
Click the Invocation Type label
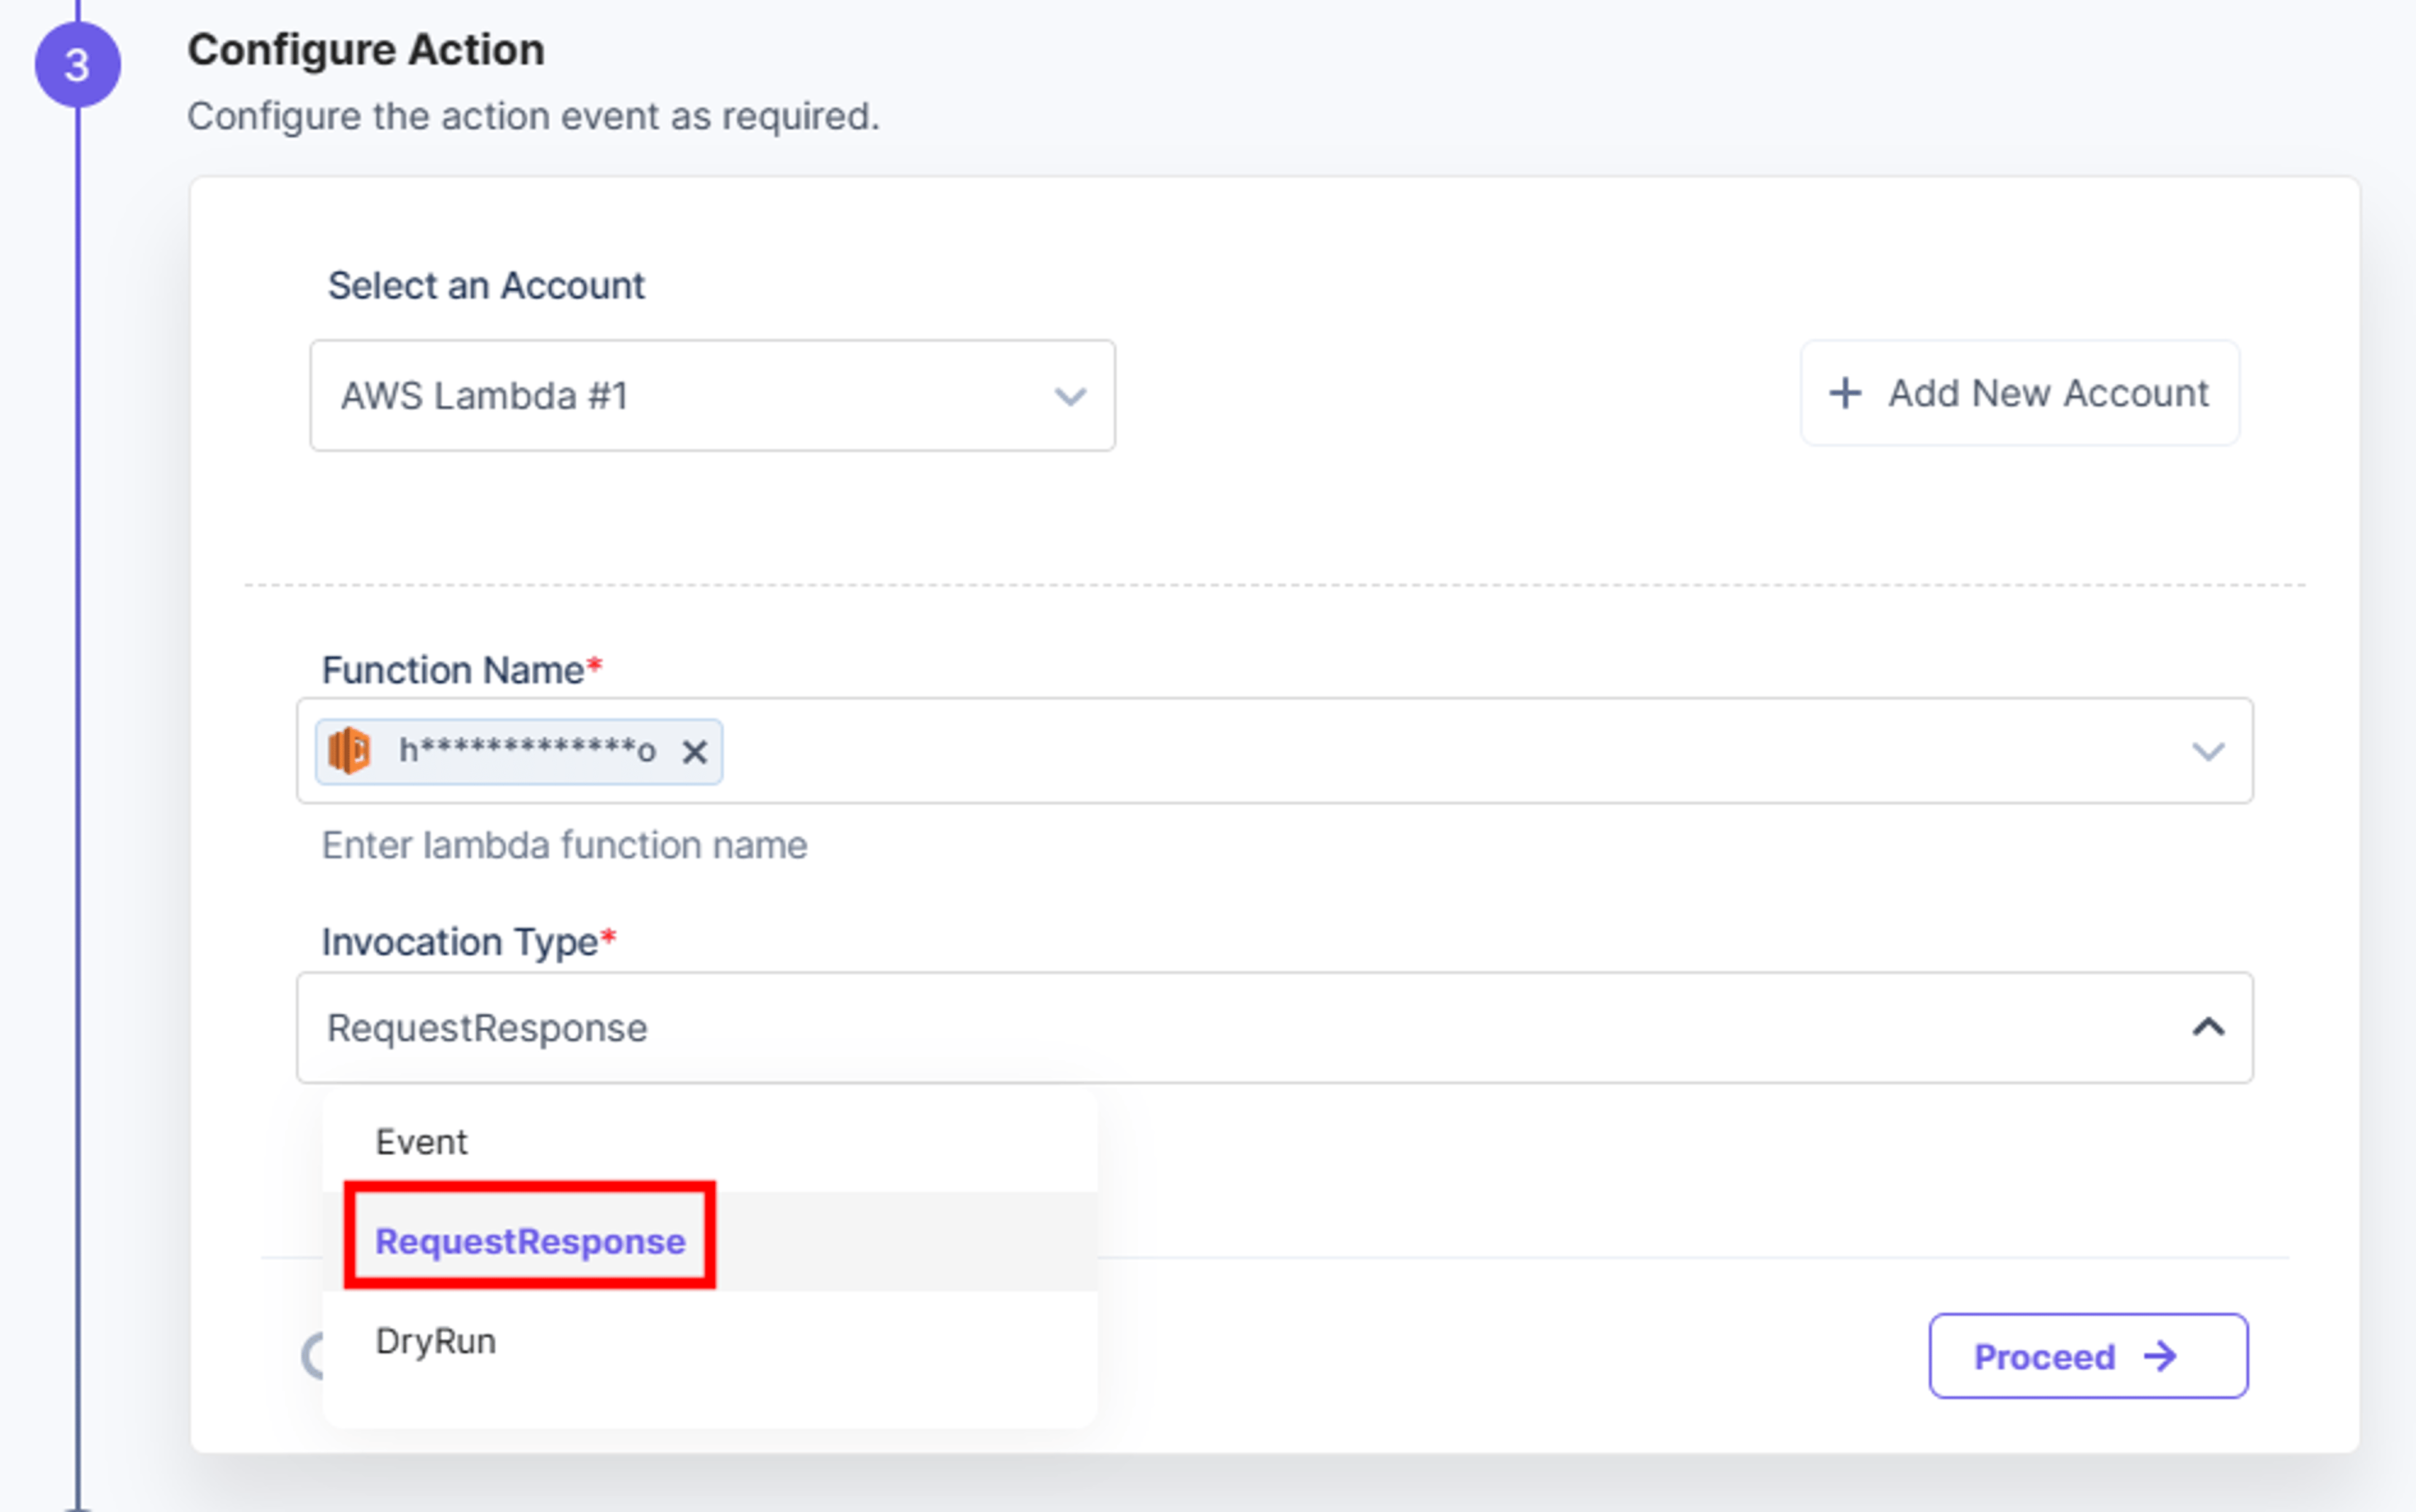[x=468, y=942]
